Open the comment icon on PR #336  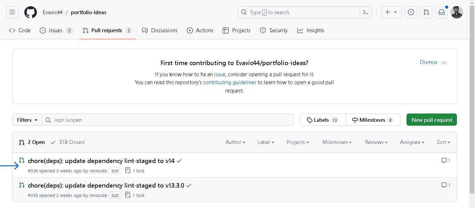(x=444, y=160)
